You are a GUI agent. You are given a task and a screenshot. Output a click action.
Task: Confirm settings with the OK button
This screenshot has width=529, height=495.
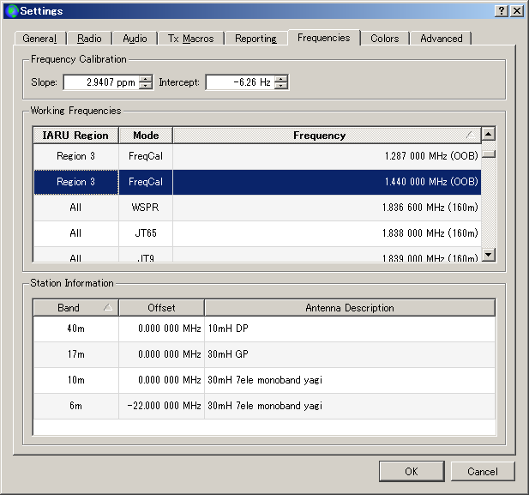[412, 471]
